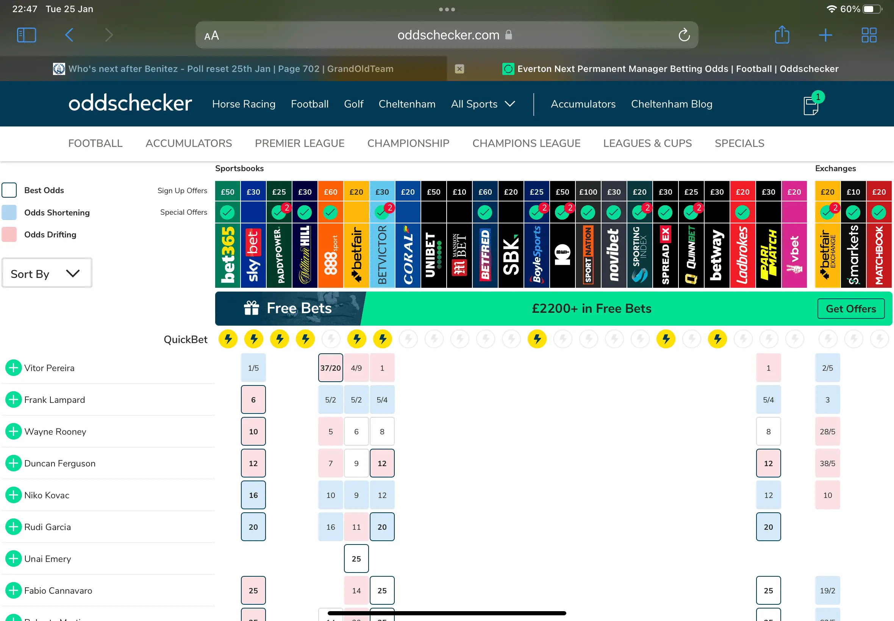The width and height of the screenshot is (894, 621).
Task: Tick the Best Odds checkbox
Action: (9, 190)
